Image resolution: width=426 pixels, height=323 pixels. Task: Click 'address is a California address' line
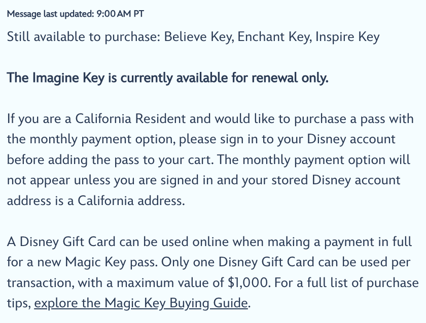pyautogui.click(x=96, y=201)
